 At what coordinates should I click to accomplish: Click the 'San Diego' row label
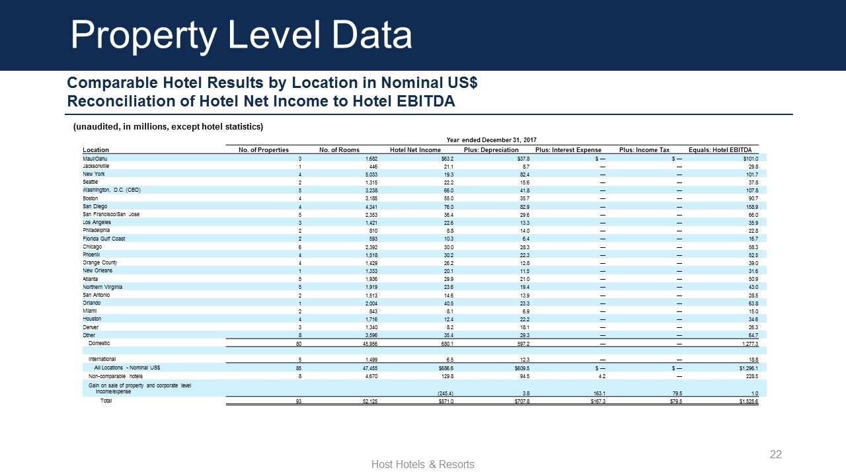coord(95,206)
